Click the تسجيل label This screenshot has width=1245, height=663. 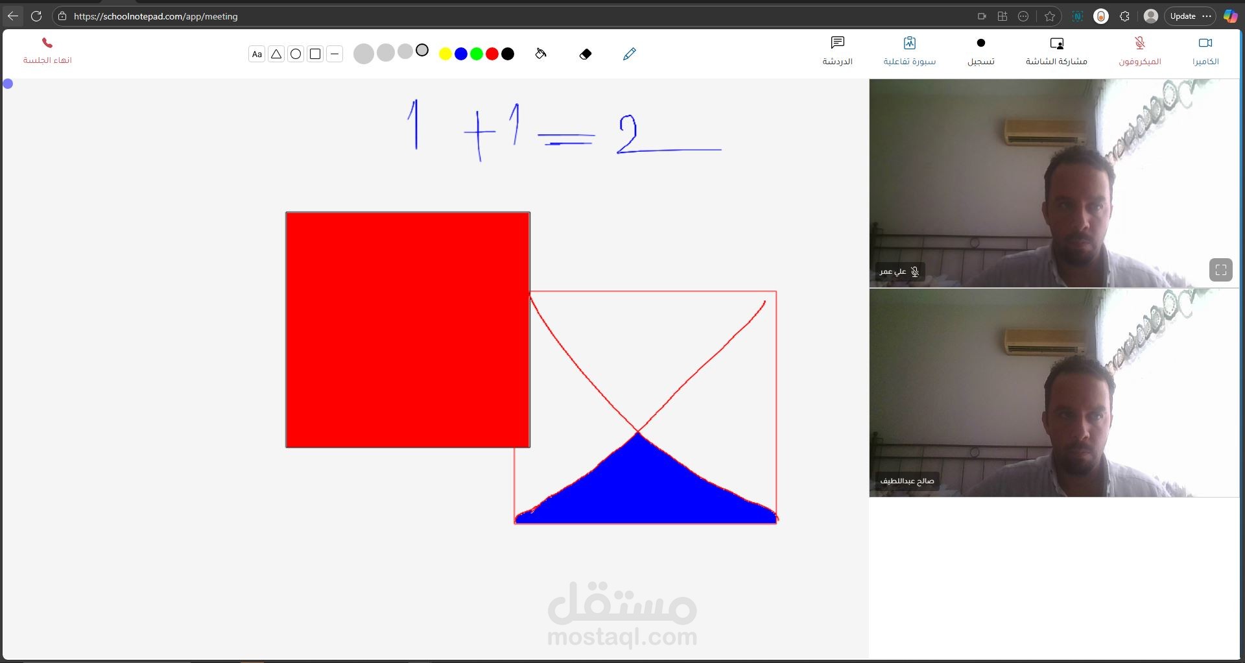(x=981, y=62)
